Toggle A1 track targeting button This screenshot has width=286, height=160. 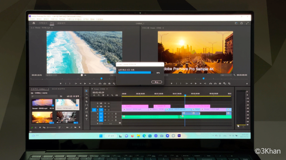tap(101, 114)
